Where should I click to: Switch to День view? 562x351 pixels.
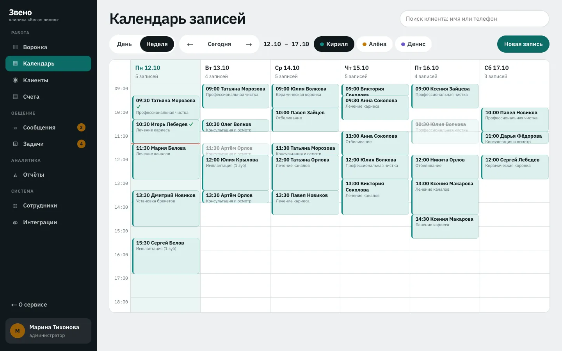124,44
